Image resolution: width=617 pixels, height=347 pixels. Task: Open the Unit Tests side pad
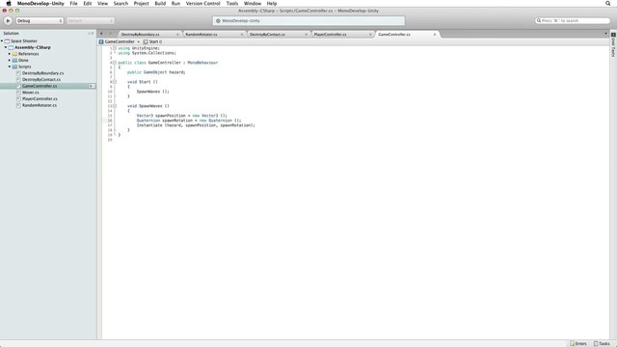tap(613, 45)
